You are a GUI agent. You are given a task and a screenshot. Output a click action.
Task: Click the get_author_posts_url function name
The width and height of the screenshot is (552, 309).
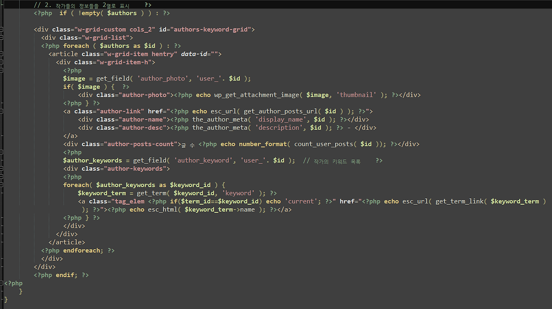(281, 111)
